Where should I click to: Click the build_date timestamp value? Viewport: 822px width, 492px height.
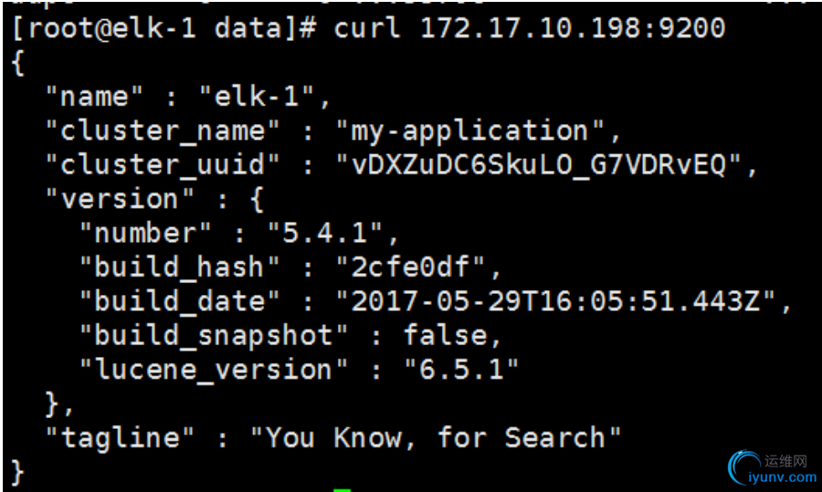[x=555, y=300]
